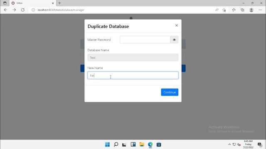Open Task View on taskbar
The height and width of the screenshot is (149, 266).
point(124,144)
